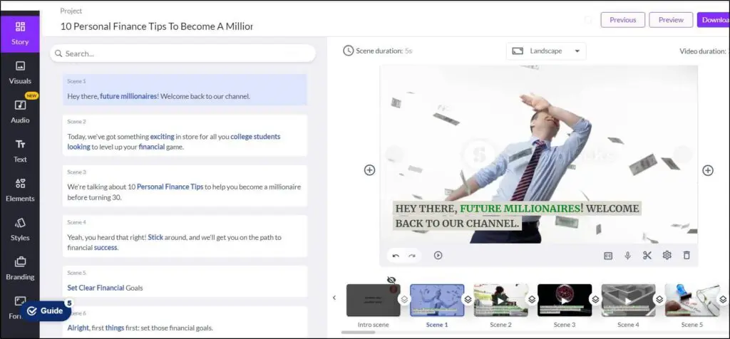The image size is (730, 339).
Task: Select the Scene 3 thumbnail
Action: (x=565, y=301)
